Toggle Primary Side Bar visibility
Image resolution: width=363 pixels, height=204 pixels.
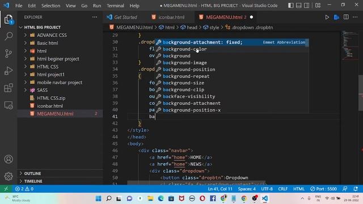[291, 5]
